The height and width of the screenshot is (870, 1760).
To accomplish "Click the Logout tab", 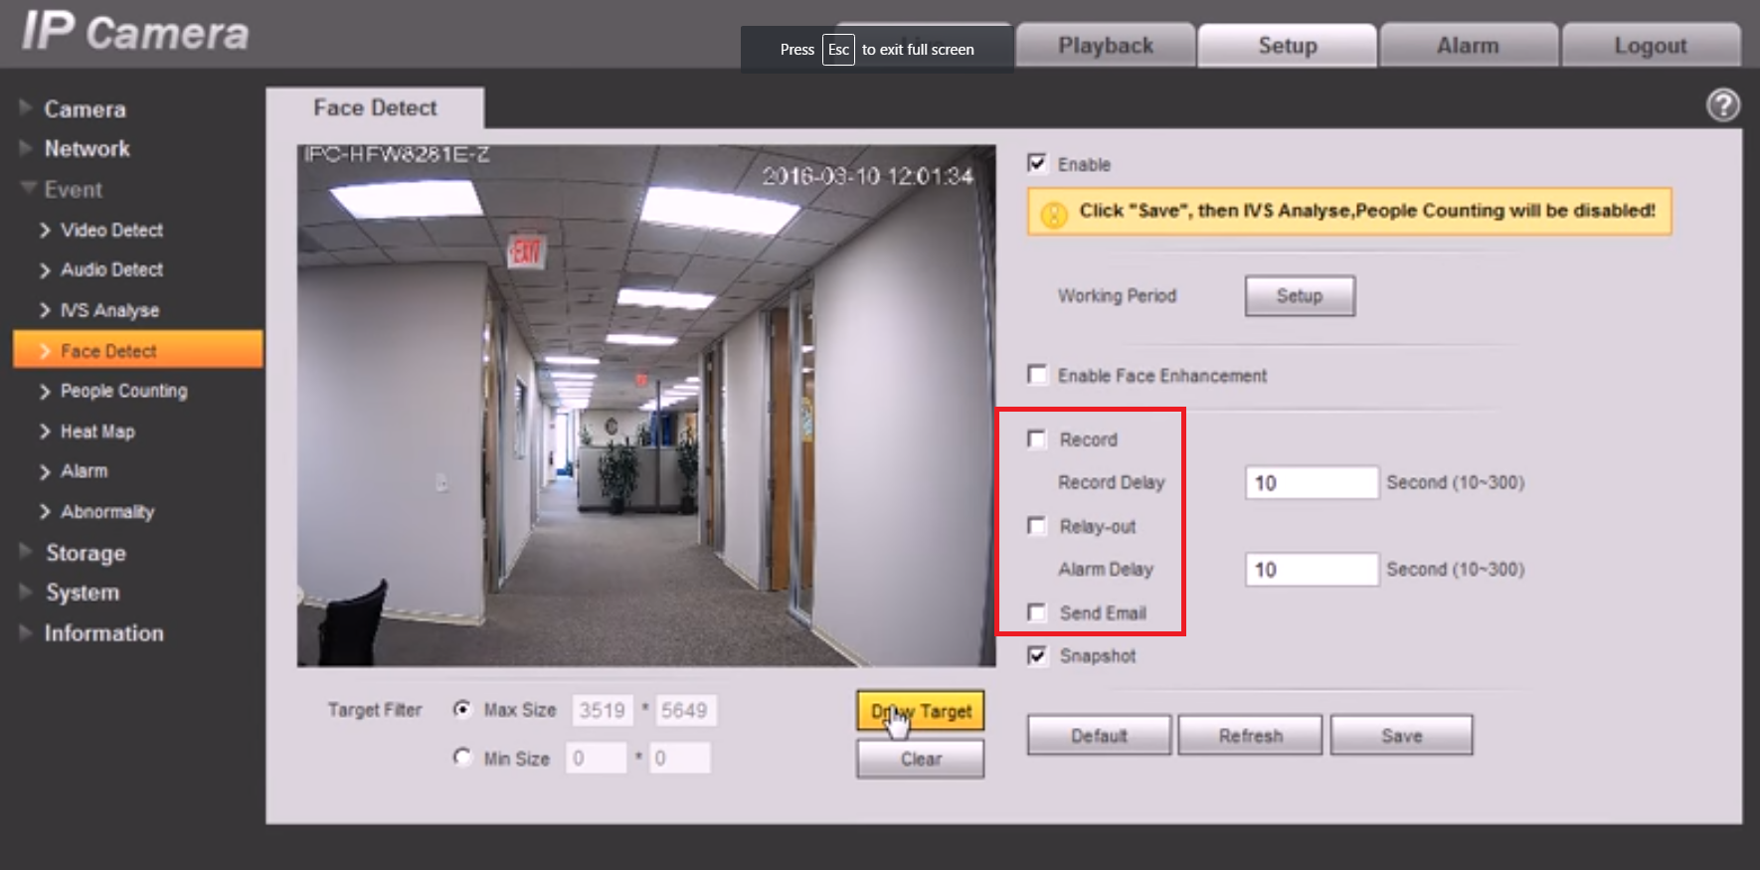I will point(1651,46).
